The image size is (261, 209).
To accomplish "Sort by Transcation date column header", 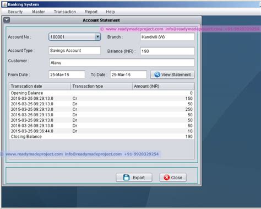I will (40, 86).
